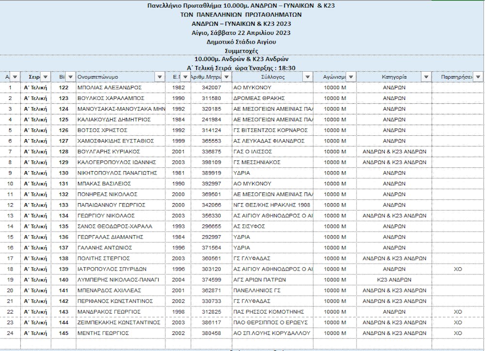This screenshot has width=485, height=351.
Task: Click the title row Πανελλήνιο Πρωτάθλημα 10.000μ.
Action: (242, 6)
